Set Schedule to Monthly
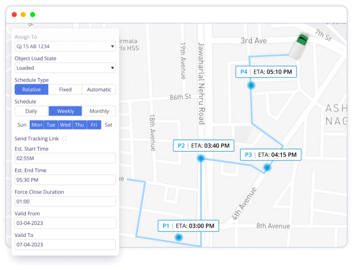 point(99,111)
